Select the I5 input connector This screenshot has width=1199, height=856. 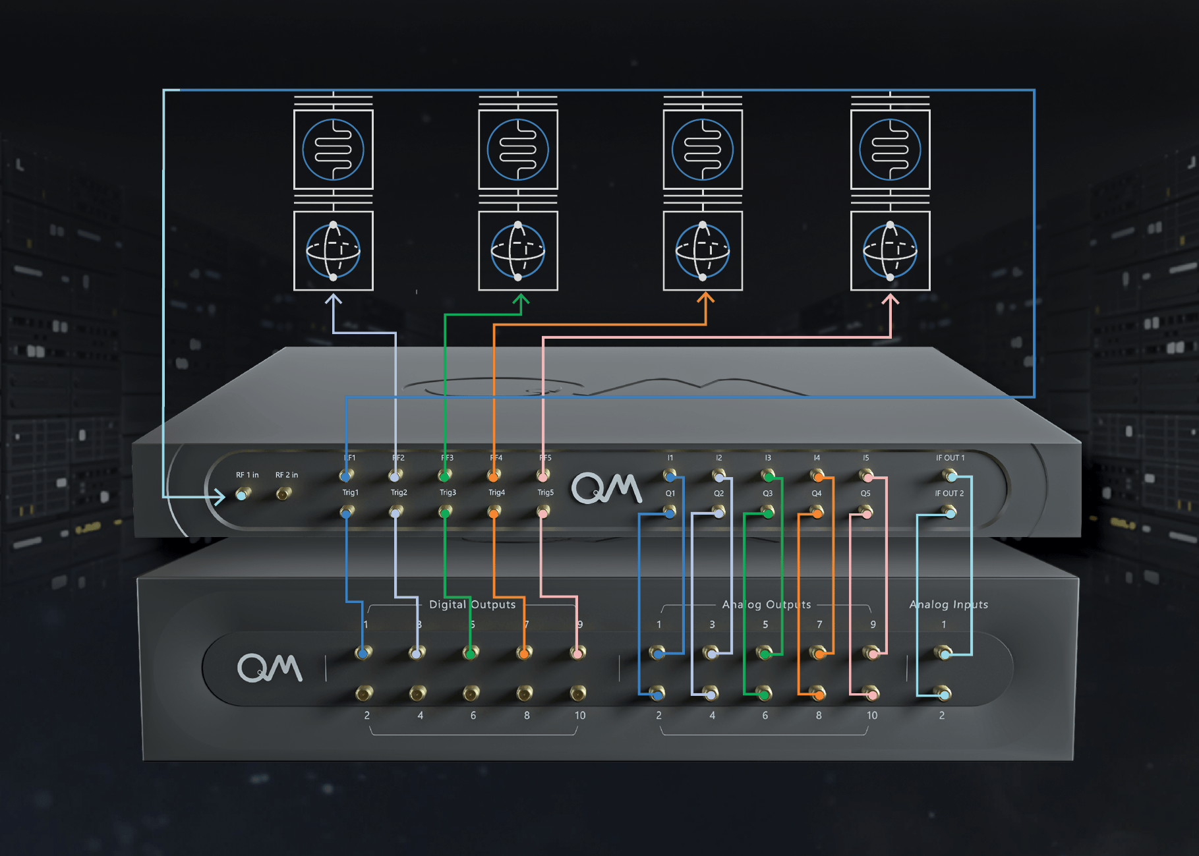point(867,475)
